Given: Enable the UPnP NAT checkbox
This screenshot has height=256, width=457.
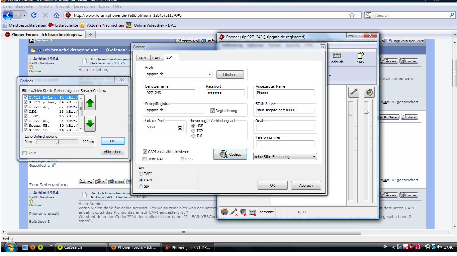Looking at the screenshot, I should tap(145, 159).
